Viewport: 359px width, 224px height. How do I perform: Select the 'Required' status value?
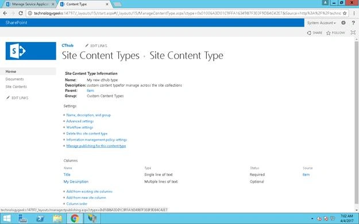[257, 175]
